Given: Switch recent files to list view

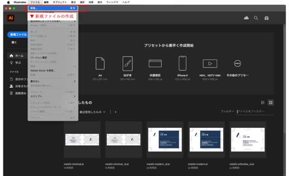Looking at the screenshot, I should tap(263, 103).
